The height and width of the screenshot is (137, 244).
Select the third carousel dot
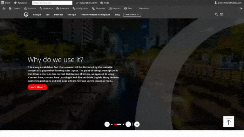pyautogui.click(x=123, y=124)
